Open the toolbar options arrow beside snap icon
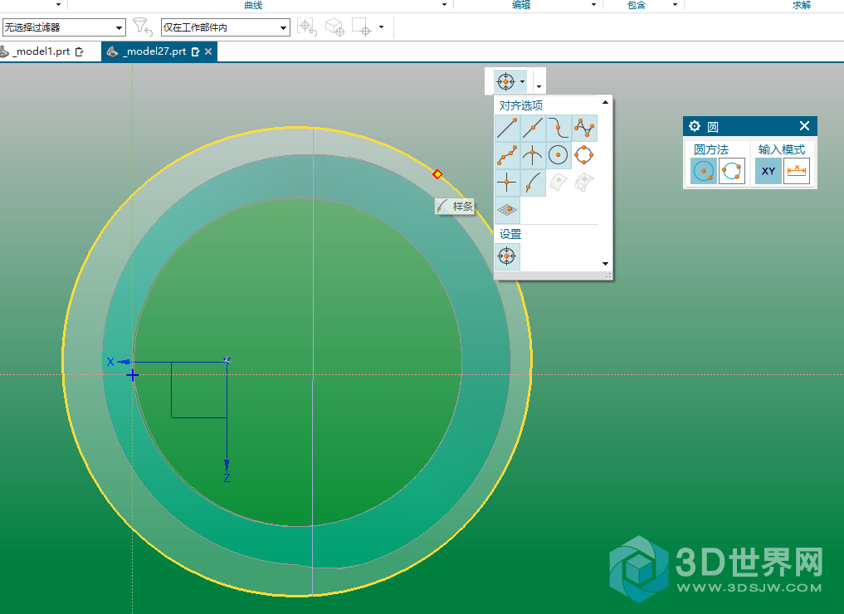Image resolution: width=844 pixels, height=614 pixels. pos(539,86)
